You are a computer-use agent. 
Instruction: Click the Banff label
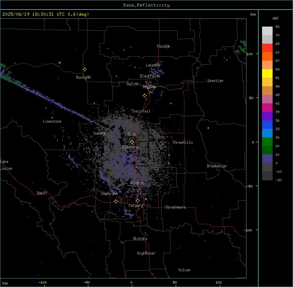click(42, 193)
